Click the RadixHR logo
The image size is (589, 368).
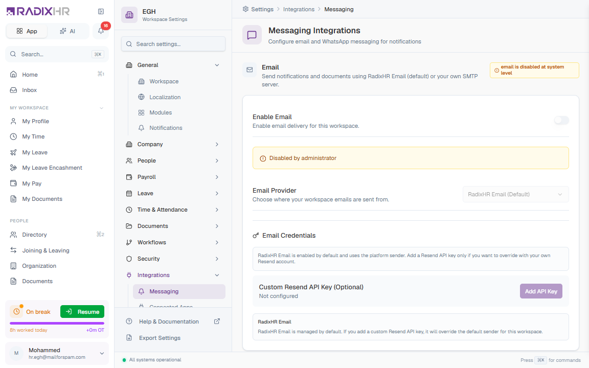coord(38,11)
